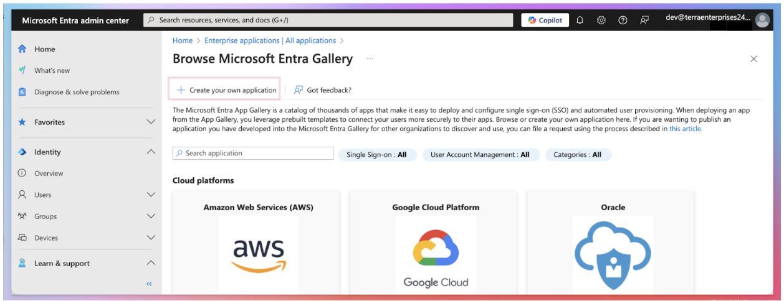This screenshot has height=301, width=784.
Task: Click the Diagnose & solve problems icon
Action: pyautogui.click(x=22, y=92)
